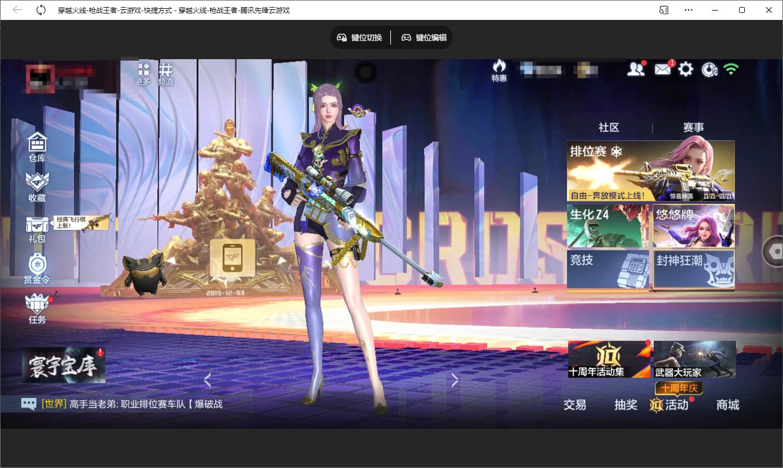The image size is (783, 468).
Task: Click the hexagon floating button at right edge
Action: point(775,251)
